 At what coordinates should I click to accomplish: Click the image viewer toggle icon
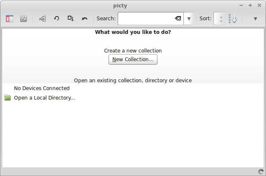pos(24,19)
